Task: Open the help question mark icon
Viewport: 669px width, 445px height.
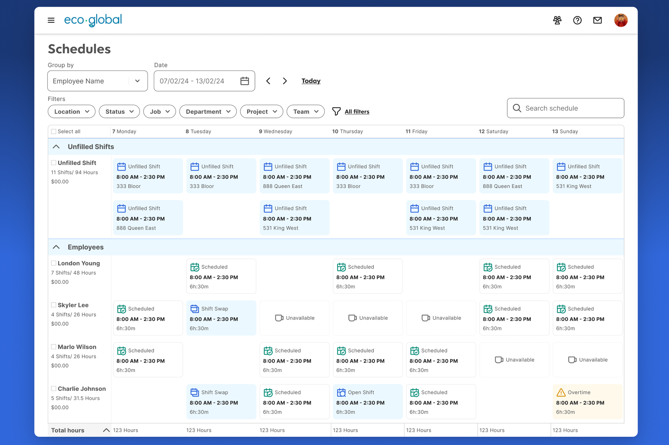Action: pyautogui.click(x=577, y=20)
